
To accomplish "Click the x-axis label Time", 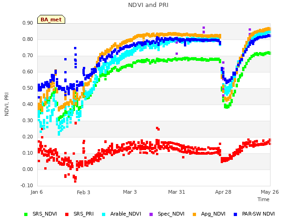I will click(x=264, y=199).
